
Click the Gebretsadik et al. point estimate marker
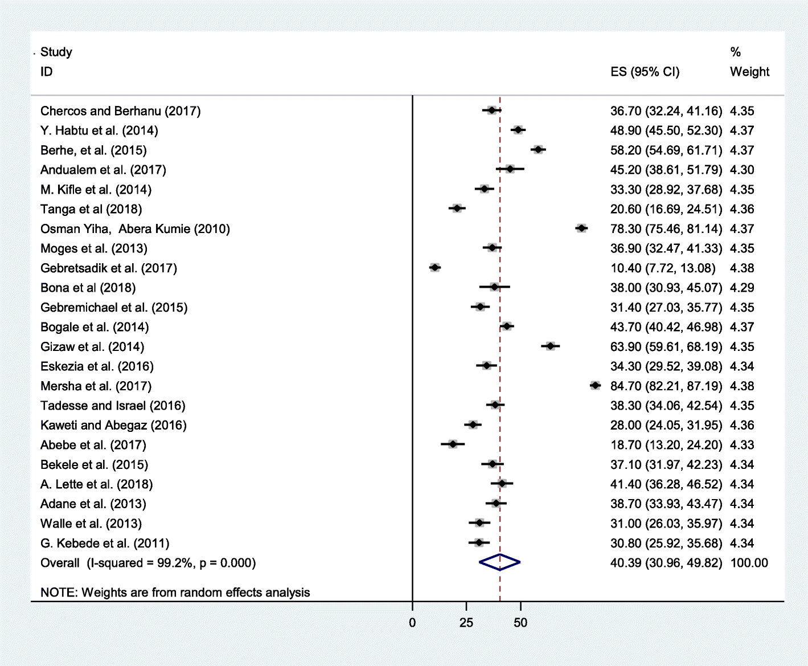[435, 267]
